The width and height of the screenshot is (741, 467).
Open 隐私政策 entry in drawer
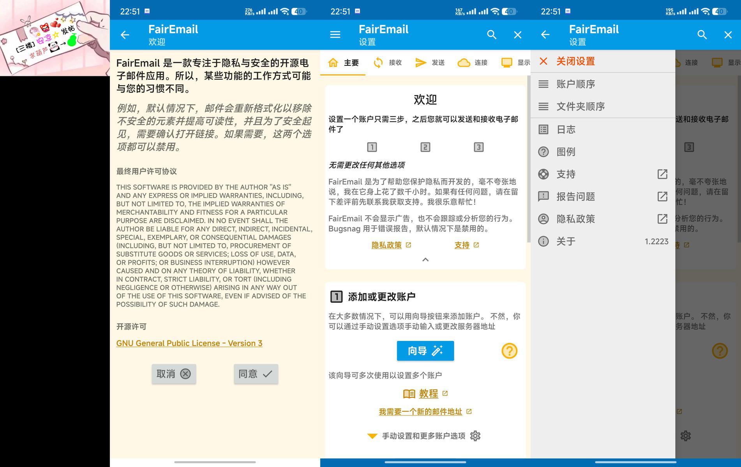click(x=603, y=219)
